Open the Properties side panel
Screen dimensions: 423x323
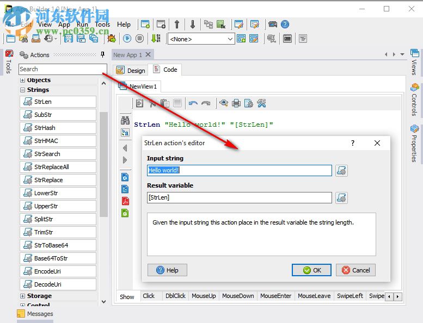(x=414, y=144)
